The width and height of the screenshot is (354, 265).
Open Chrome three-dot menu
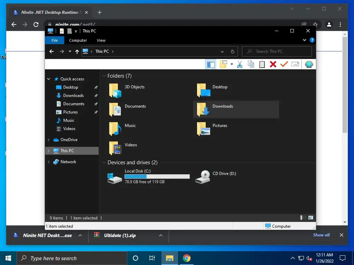tap(340, 24)
